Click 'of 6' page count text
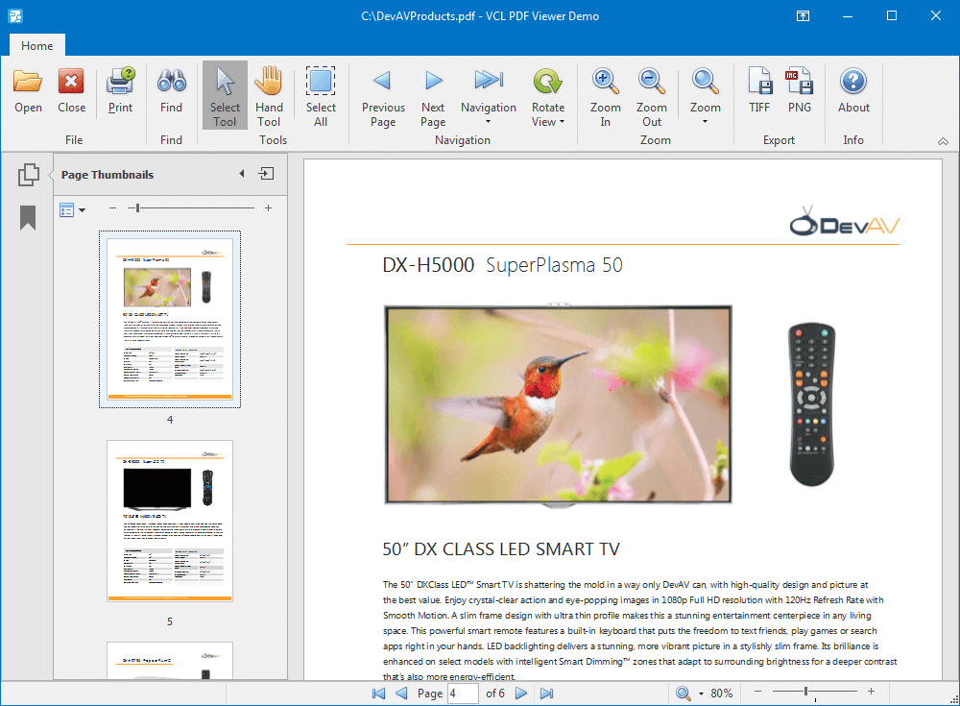The width and height of the screenshot is (960, 706). pos(495,694)
